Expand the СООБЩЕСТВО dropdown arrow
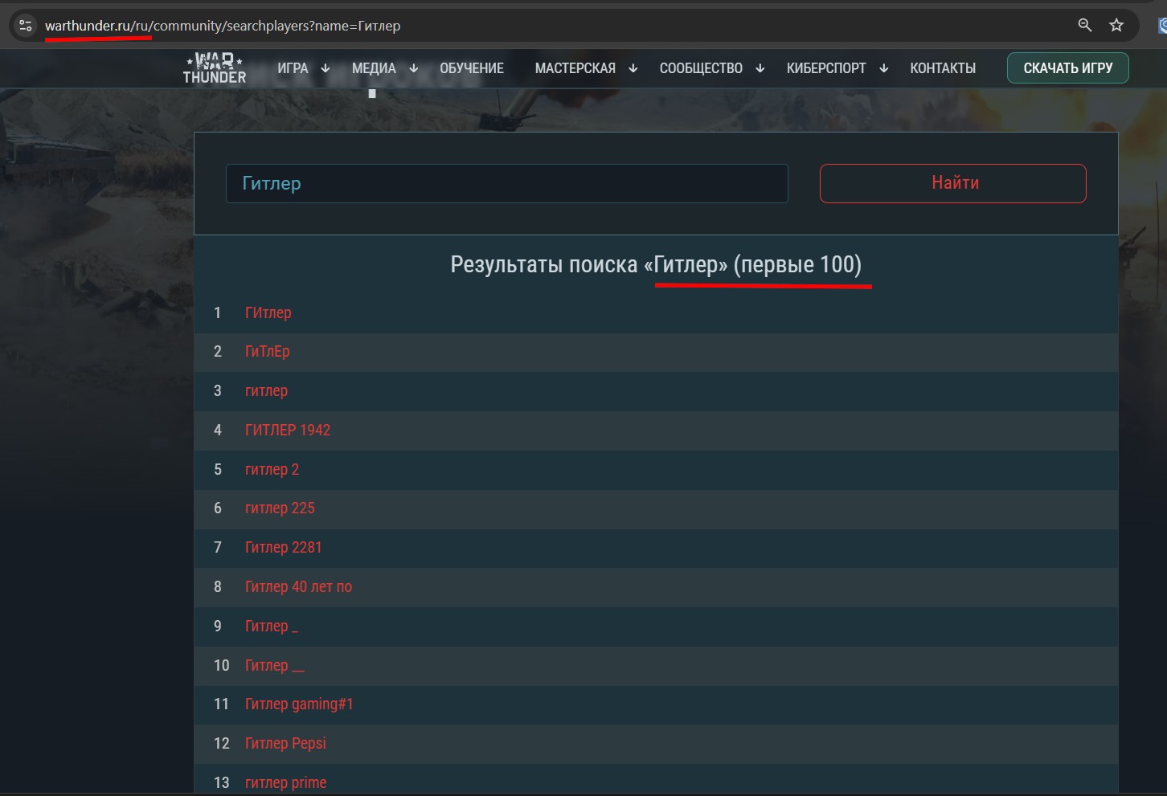Image resolution: width=1167 pixels, height=796 pixels. point(760,69)
